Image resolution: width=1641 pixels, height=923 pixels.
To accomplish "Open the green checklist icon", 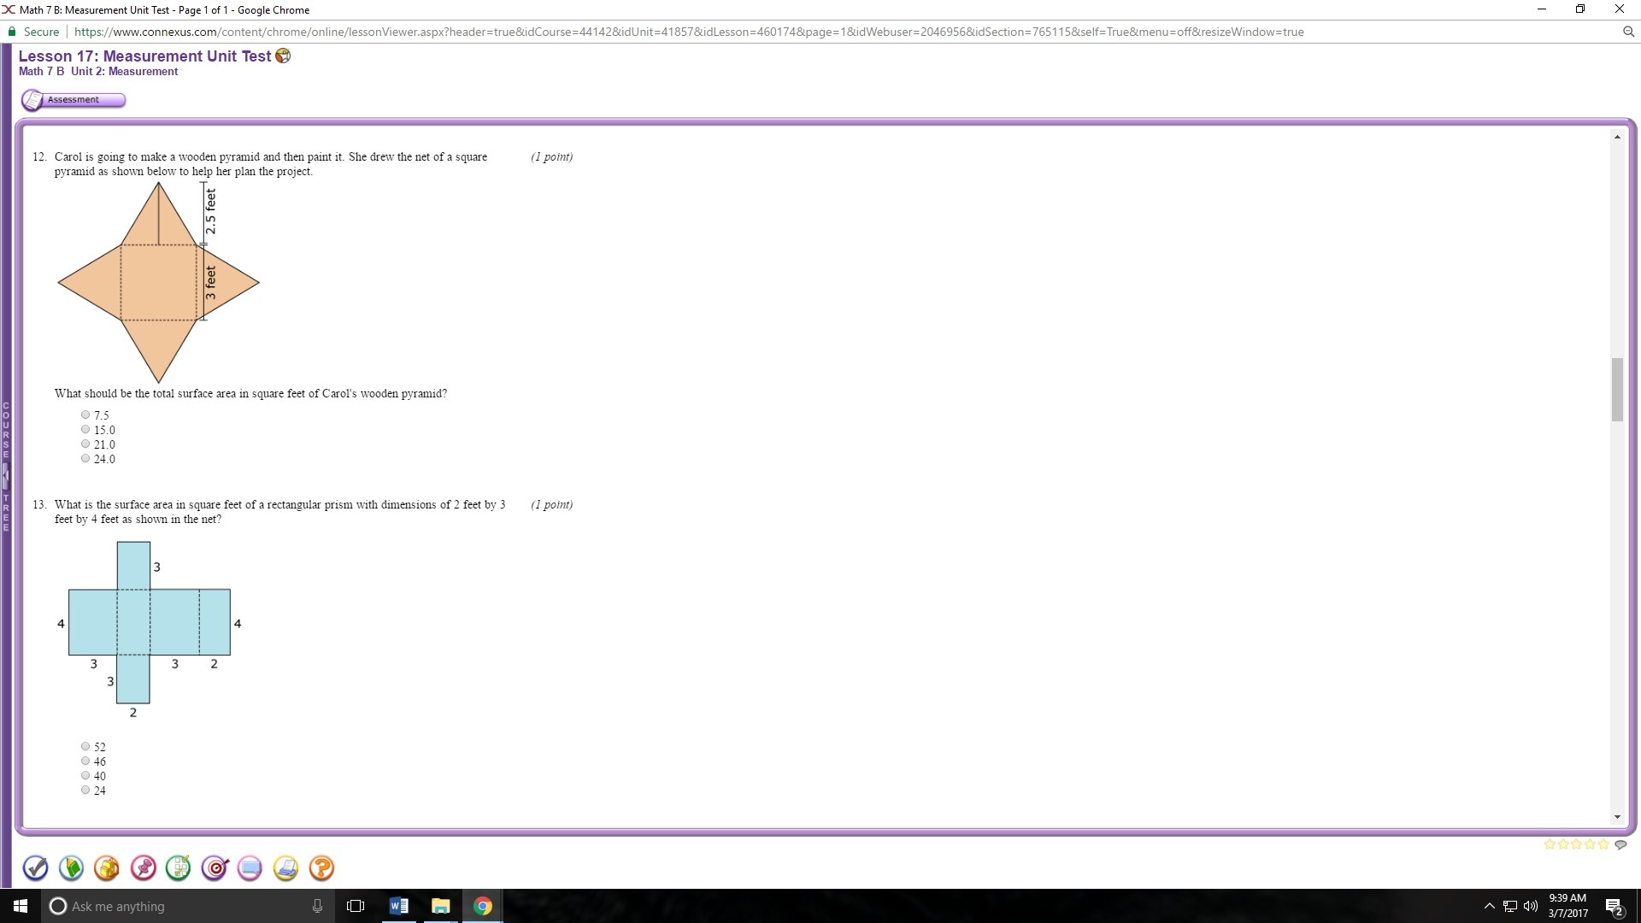I will [x=178, y=868].
